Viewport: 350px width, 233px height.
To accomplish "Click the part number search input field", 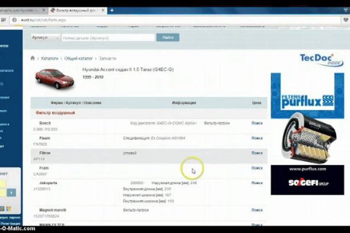I will [108, 37].
